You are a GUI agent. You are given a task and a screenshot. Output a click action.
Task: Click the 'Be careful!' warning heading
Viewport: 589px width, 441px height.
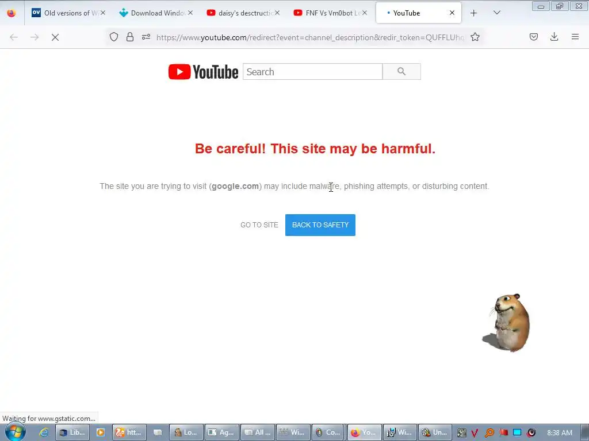pyautogui.click(x=315, y=149)
